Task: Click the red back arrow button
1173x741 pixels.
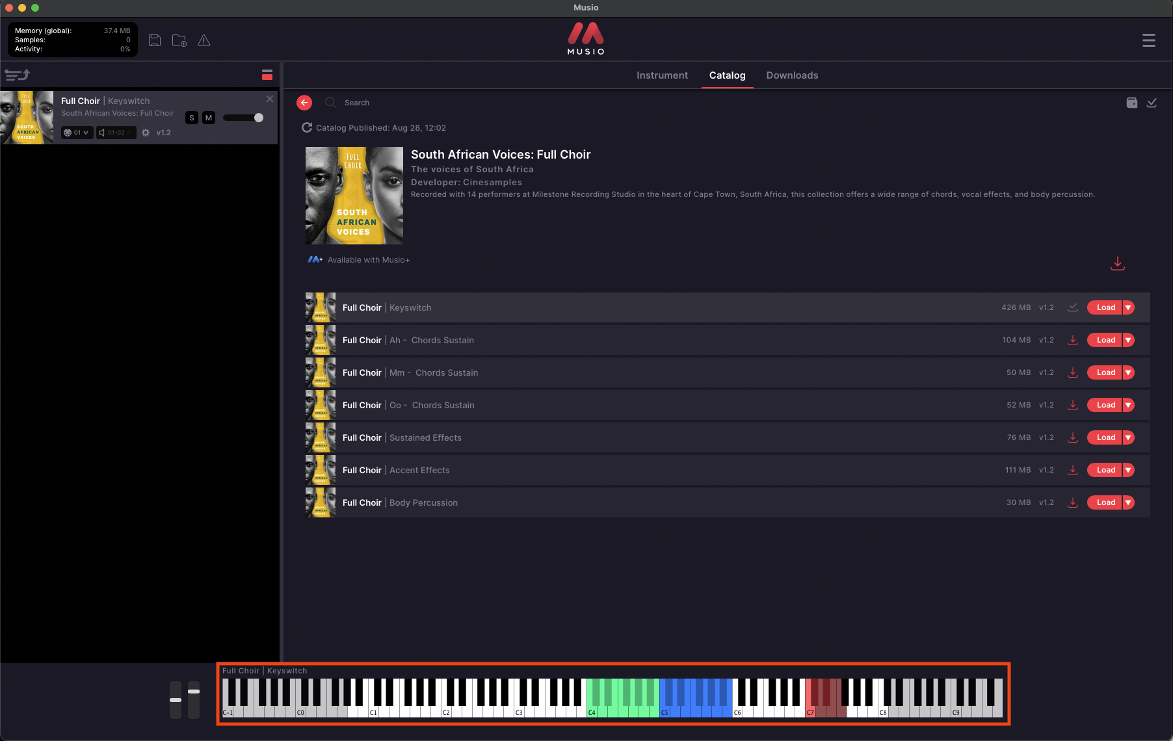Action: point(304,103)
